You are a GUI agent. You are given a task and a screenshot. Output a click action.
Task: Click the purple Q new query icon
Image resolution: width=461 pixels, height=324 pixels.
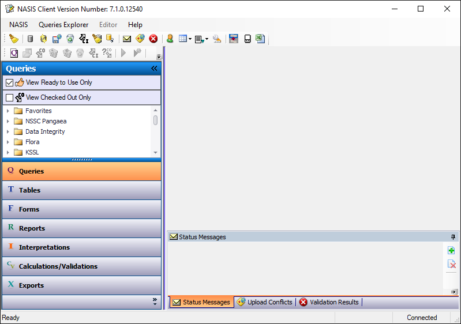(x=14, y=53)
